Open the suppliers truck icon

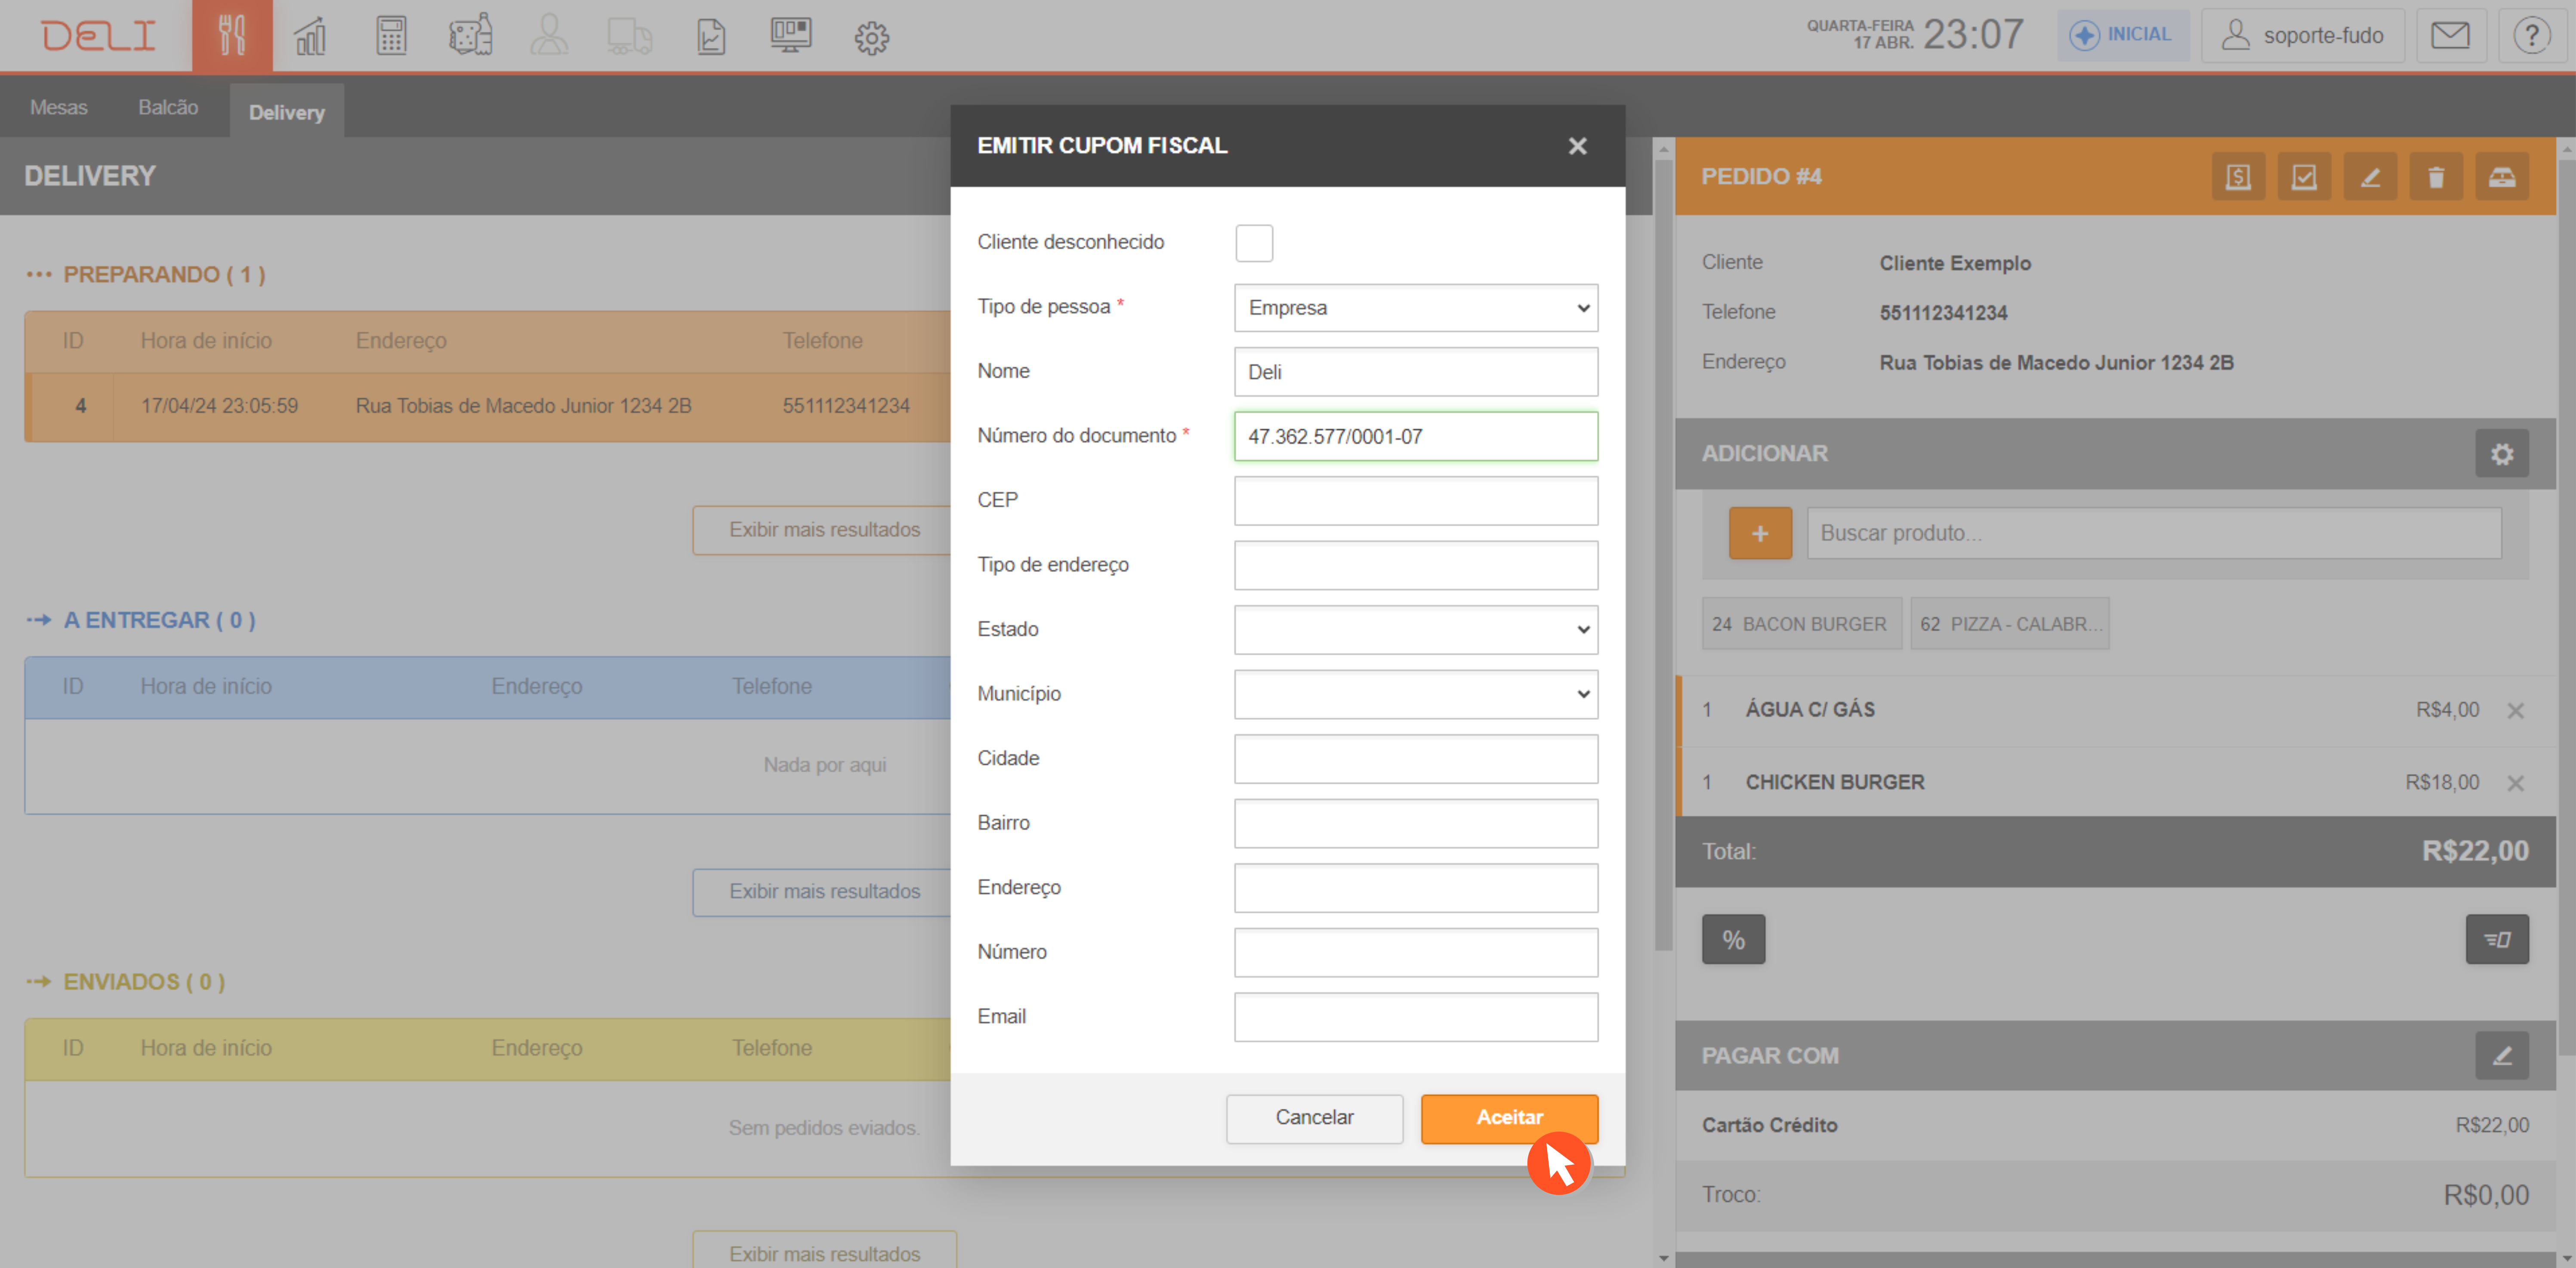click(x=629, y=36)
